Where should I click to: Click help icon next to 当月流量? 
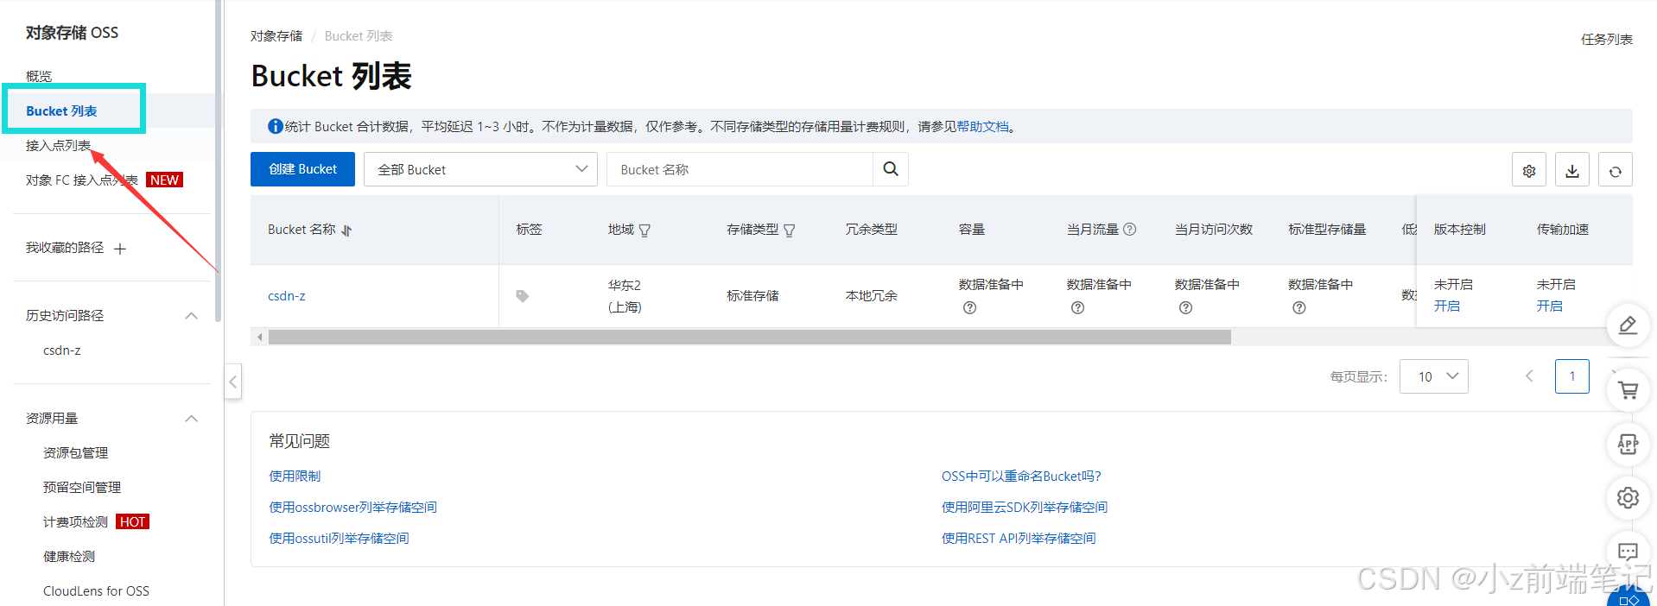coord(1129,230)
